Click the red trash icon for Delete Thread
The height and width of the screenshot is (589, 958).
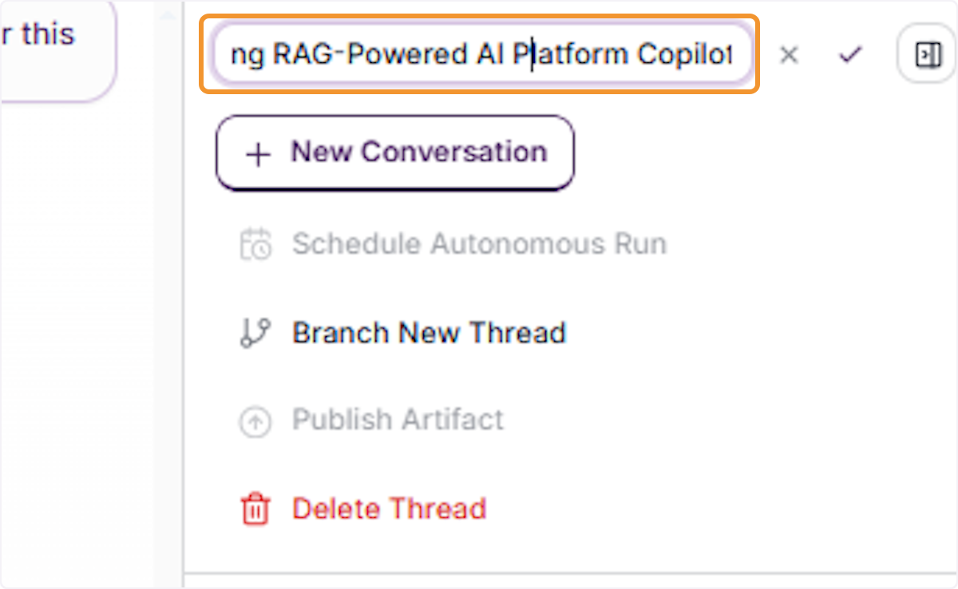[255, 509]
